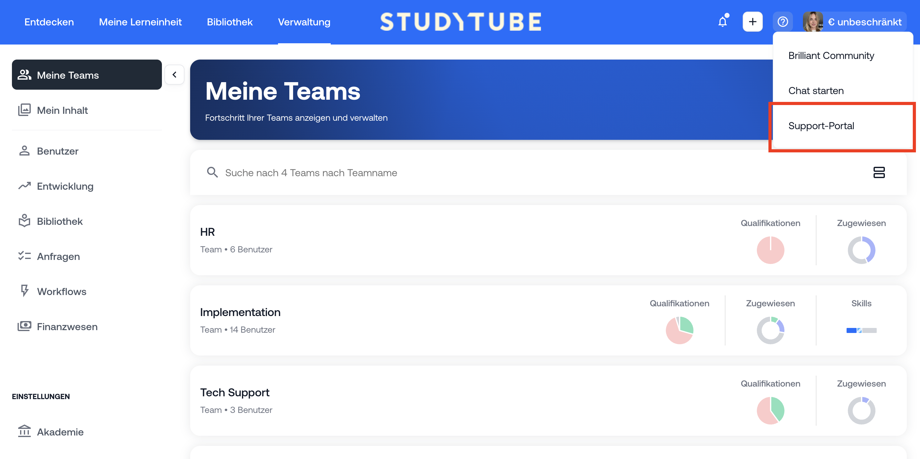Open Workflows in the sidebar
This screenshot has height=459, width=920.
[87, 291]
